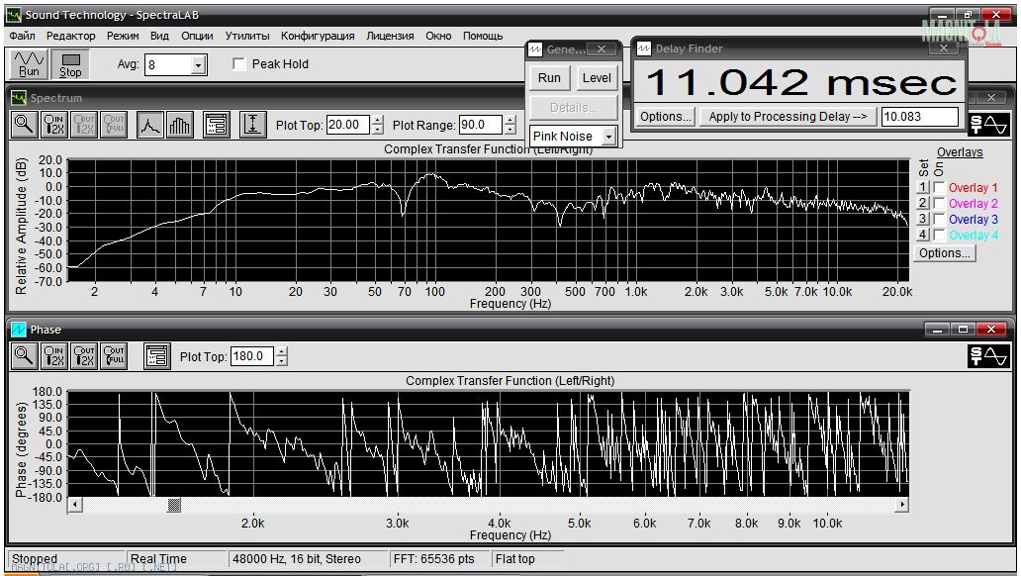Click the SpectraLAB application icon in title bar
Viewport: 1021px width, 576px height.
pyautogui.click(x=14, y=14)
